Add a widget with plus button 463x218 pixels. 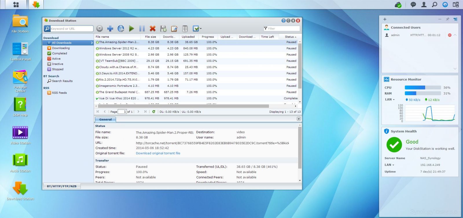[385, 19]
